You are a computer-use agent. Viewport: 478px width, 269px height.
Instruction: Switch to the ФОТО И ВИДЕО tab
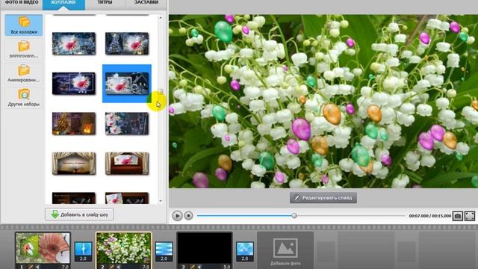pyautogui.click(x=22, y=3)
